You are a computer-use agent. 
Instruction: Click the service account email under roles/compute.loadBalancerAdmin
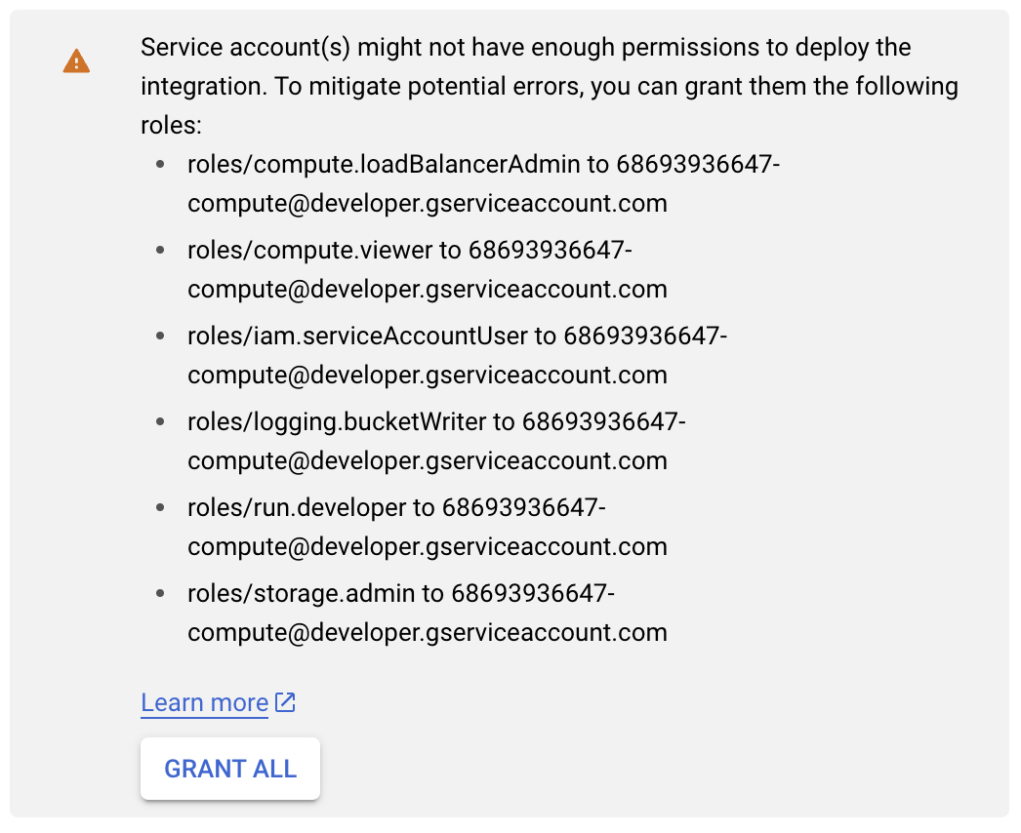click(428, 204)
